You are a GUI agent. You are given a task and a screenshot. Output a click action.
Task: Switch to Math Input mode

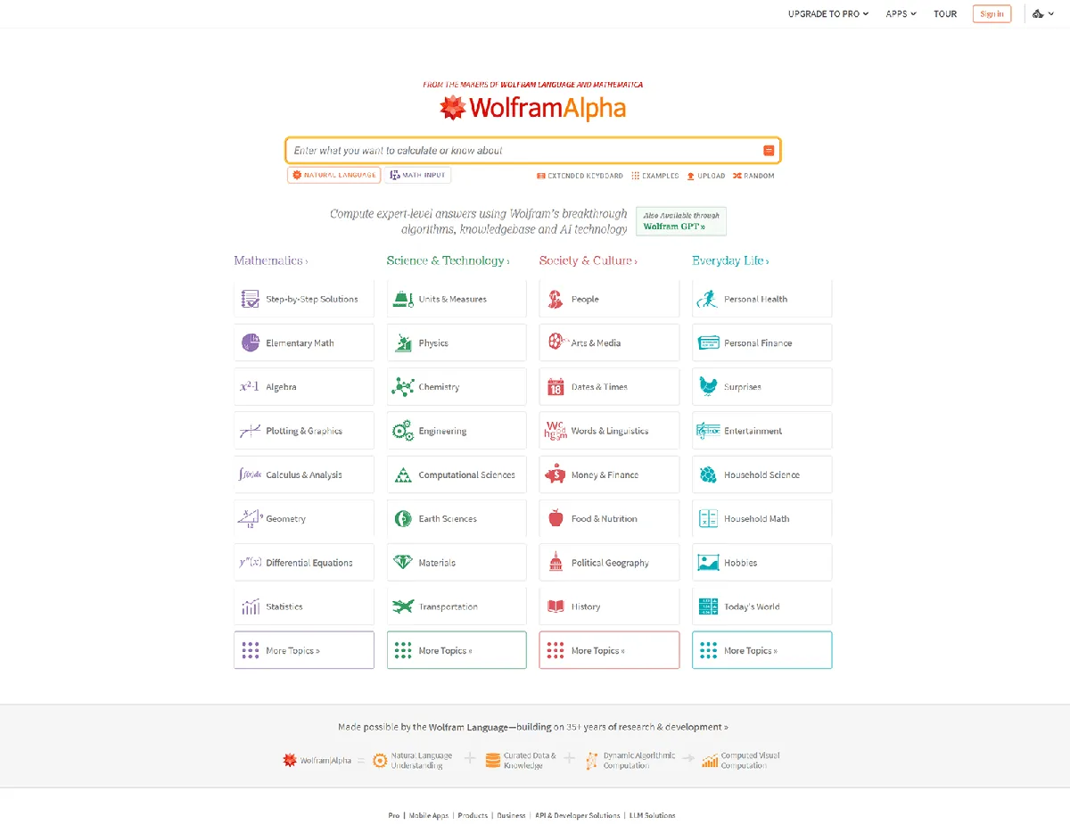coord(417,176)
